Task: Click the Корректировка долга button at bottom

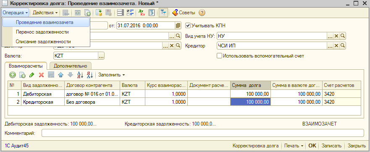Action: (256, 146)
